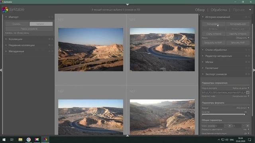Click Копировать history button

pos(214,24)
